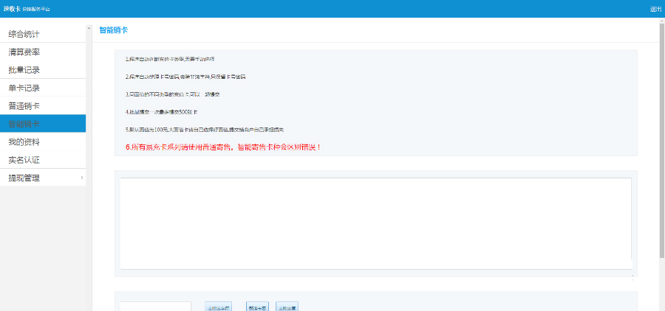Select the highlighted 智能销卡 sidebar item
The width and height of the screenshot is (665, 311).
(x=24, y=124)
